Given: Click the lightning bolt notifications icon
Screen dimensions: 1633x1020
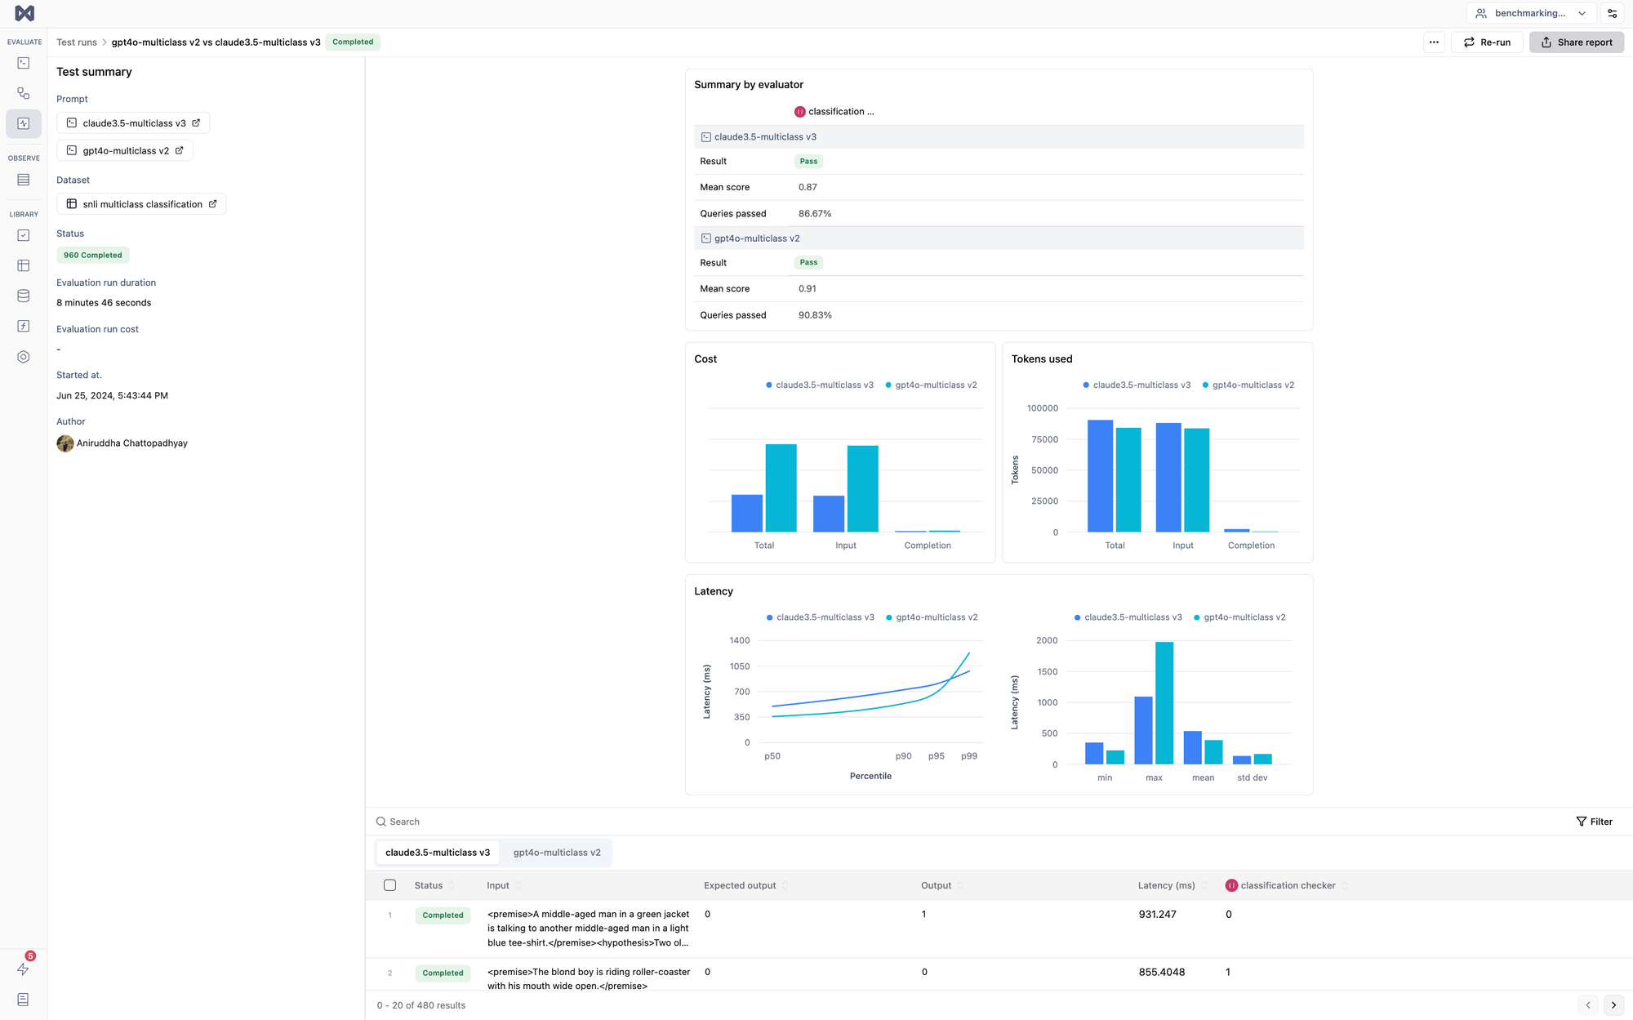Looking at the screenshot, I should [23, 969].
